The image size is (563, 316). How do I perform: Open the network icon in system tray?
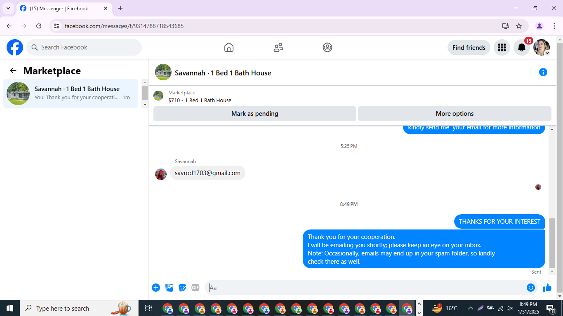pyautogui.click(x=500, y=308)
